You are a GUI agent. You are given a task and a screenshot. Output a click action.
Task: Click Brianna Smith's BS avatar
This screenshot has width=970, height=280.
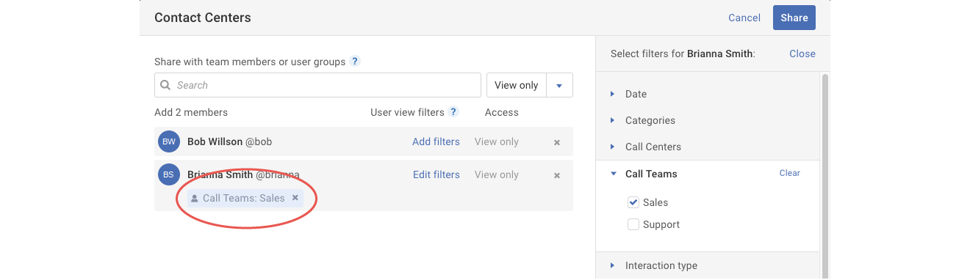(x=169, y=174)
